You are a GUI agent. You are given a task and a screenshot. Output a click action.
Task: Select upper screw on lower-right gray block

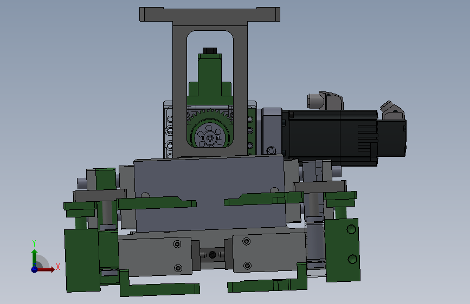pos(247,241)
